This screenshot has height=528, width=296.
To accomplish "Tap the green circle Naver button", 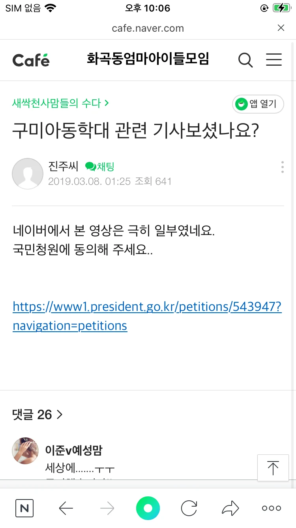I will pyautogui.click(x=148, y=508).
